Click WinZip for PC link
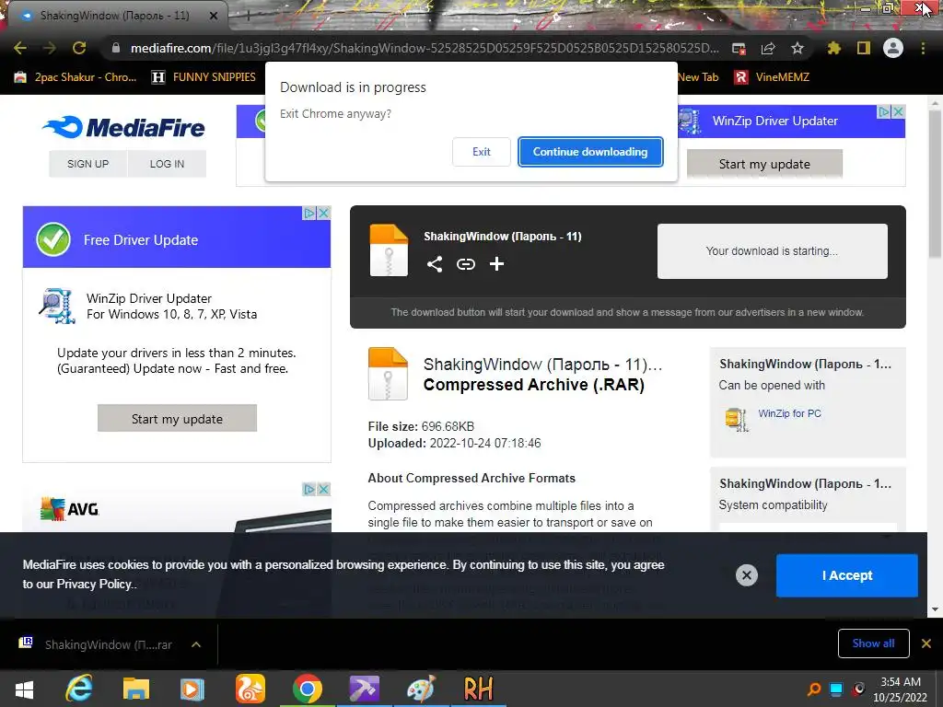This screenshot has width=943, height=707. [789, 413]
